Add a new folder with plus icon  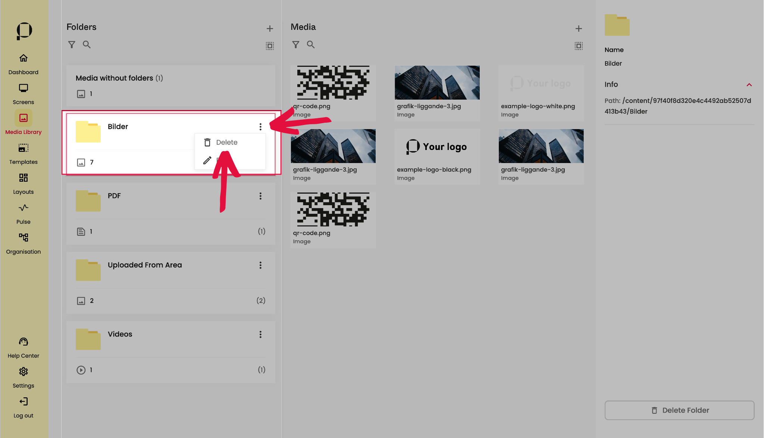pos(270,28)
